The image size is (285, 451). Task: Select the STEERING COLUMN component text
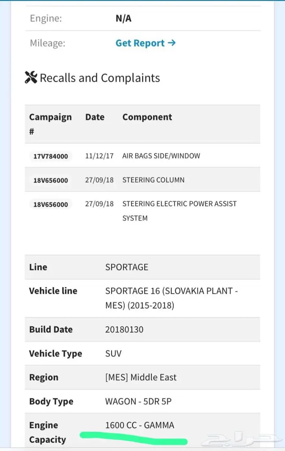(153, 180)
